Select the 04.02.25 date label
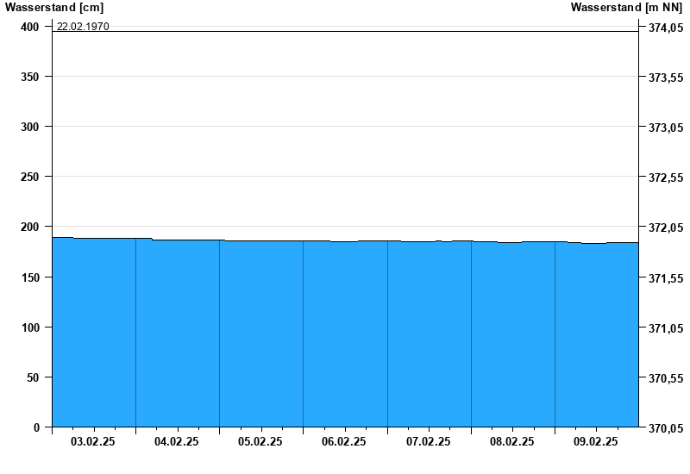This screenshot has height=474, width=690. coord(177,442)
